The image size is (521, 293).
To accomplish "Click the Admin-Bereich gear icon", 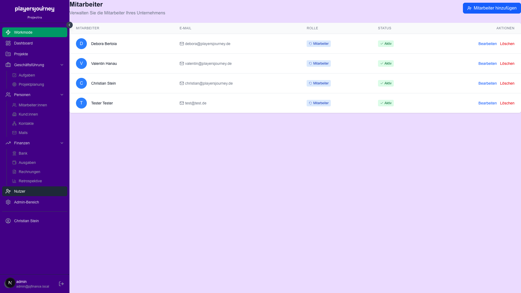I will point(8,202).
